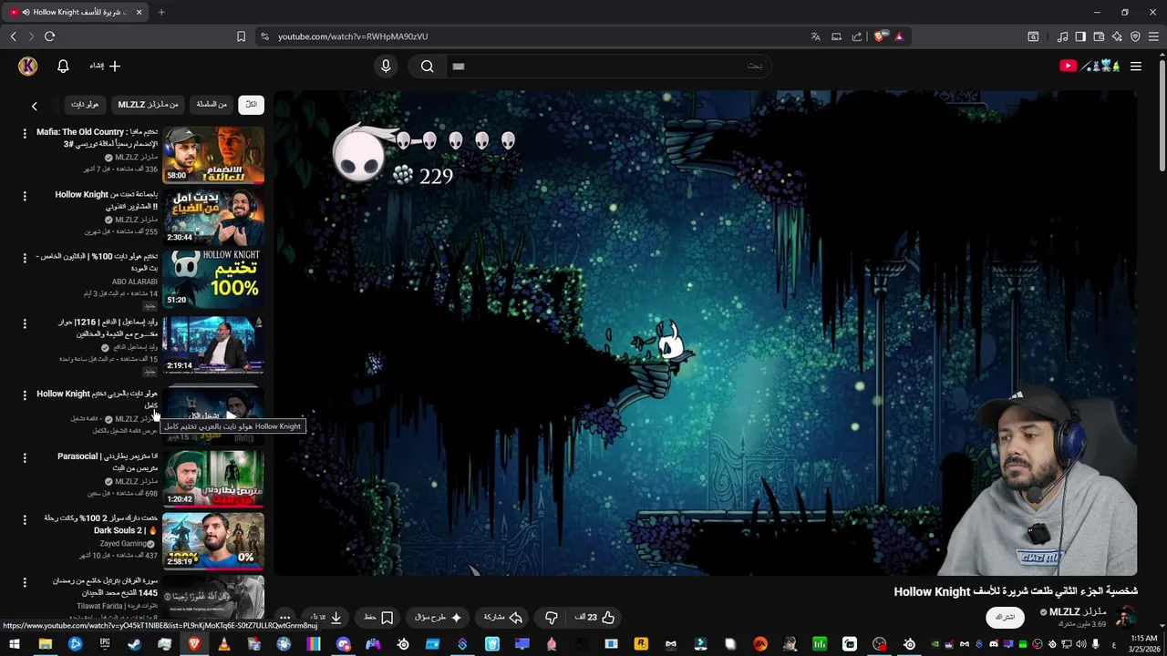Open options for Dark Souls 2 video
1167x656 pixels.
click(x=25, y=519)
